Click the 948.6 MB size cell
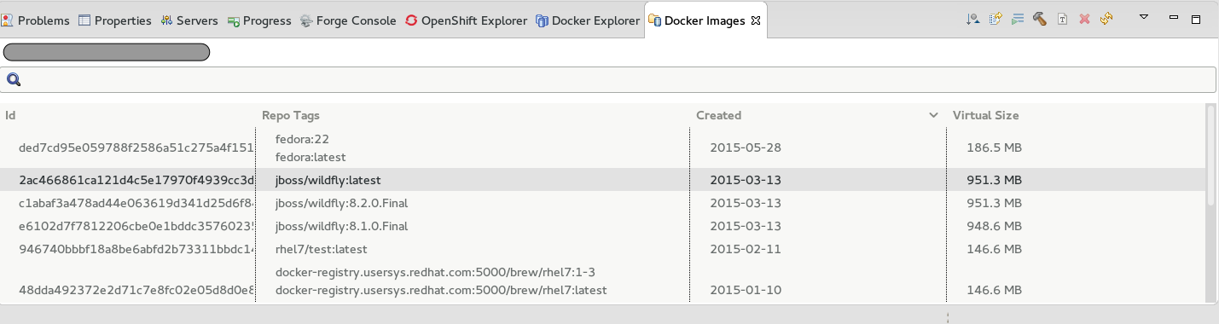 pos(994,226)
